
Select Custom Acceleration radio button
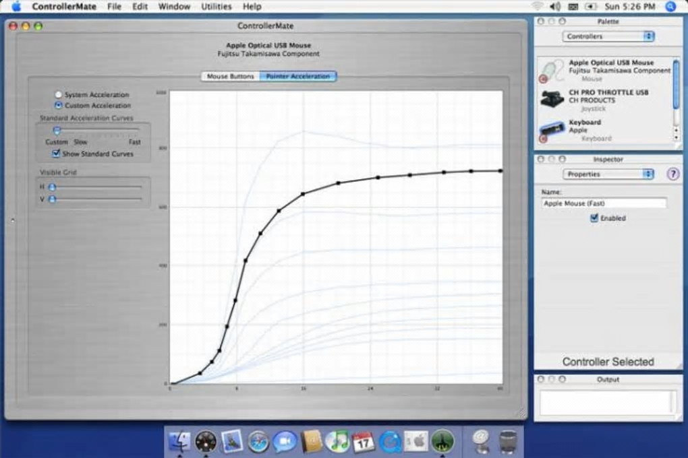tap(59, 105)
